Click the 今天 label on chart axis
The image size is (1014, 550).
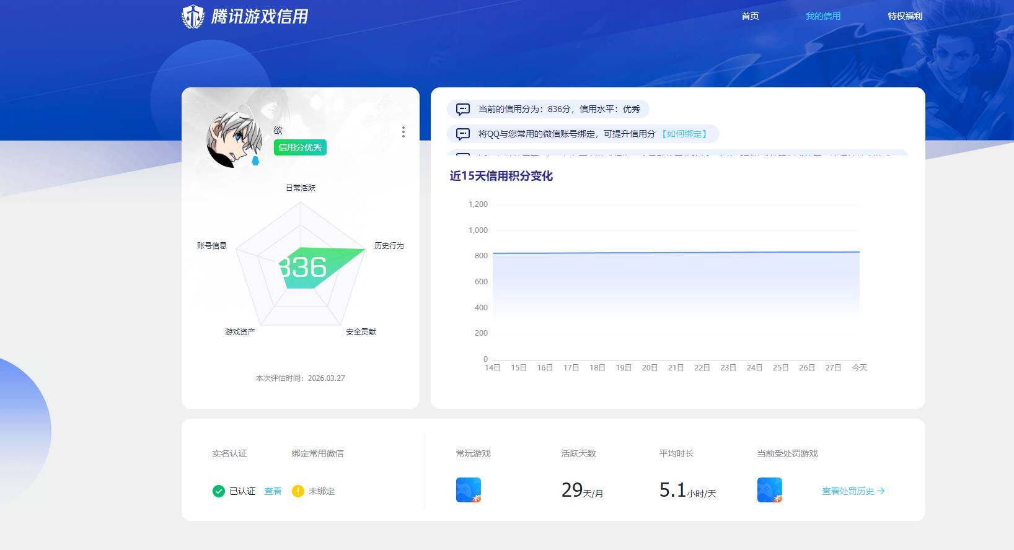(x=860, y=368)
